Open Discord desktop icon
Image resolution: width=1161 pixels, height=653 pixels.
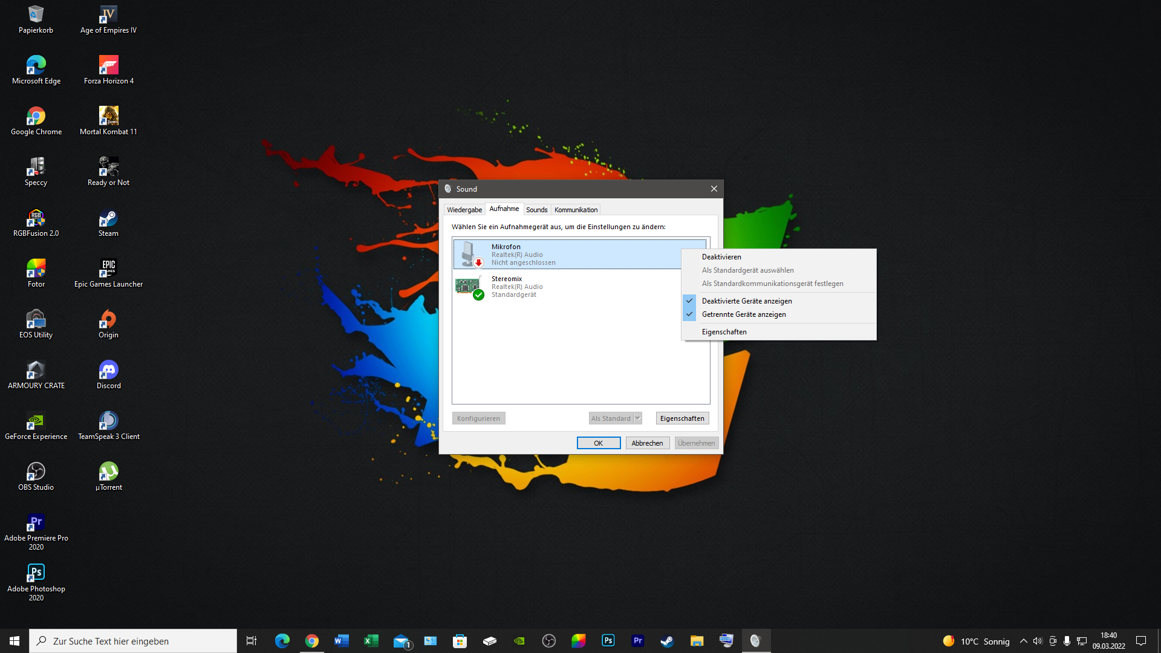(x=108, y=371)
